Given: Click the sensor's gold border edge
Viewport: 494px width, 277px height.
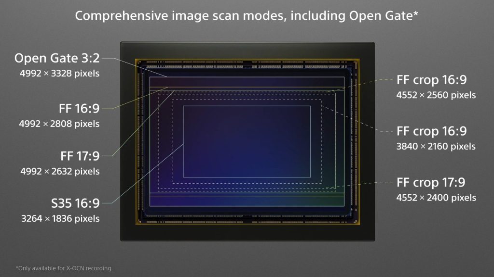Looking at the screenshot, I should click(x=247, y=59).
